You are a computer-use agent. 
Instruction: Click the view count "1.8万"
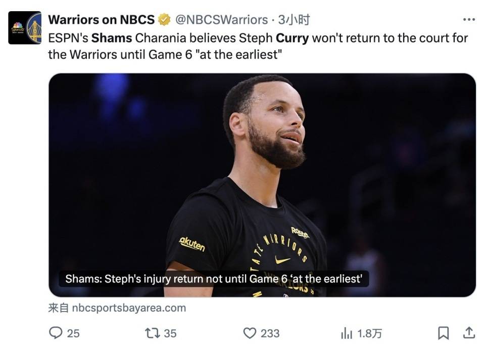[370, 333]
